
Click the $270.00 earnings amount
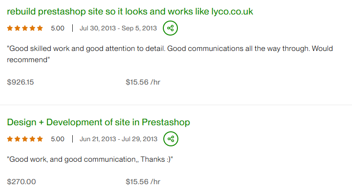point(22,182)
